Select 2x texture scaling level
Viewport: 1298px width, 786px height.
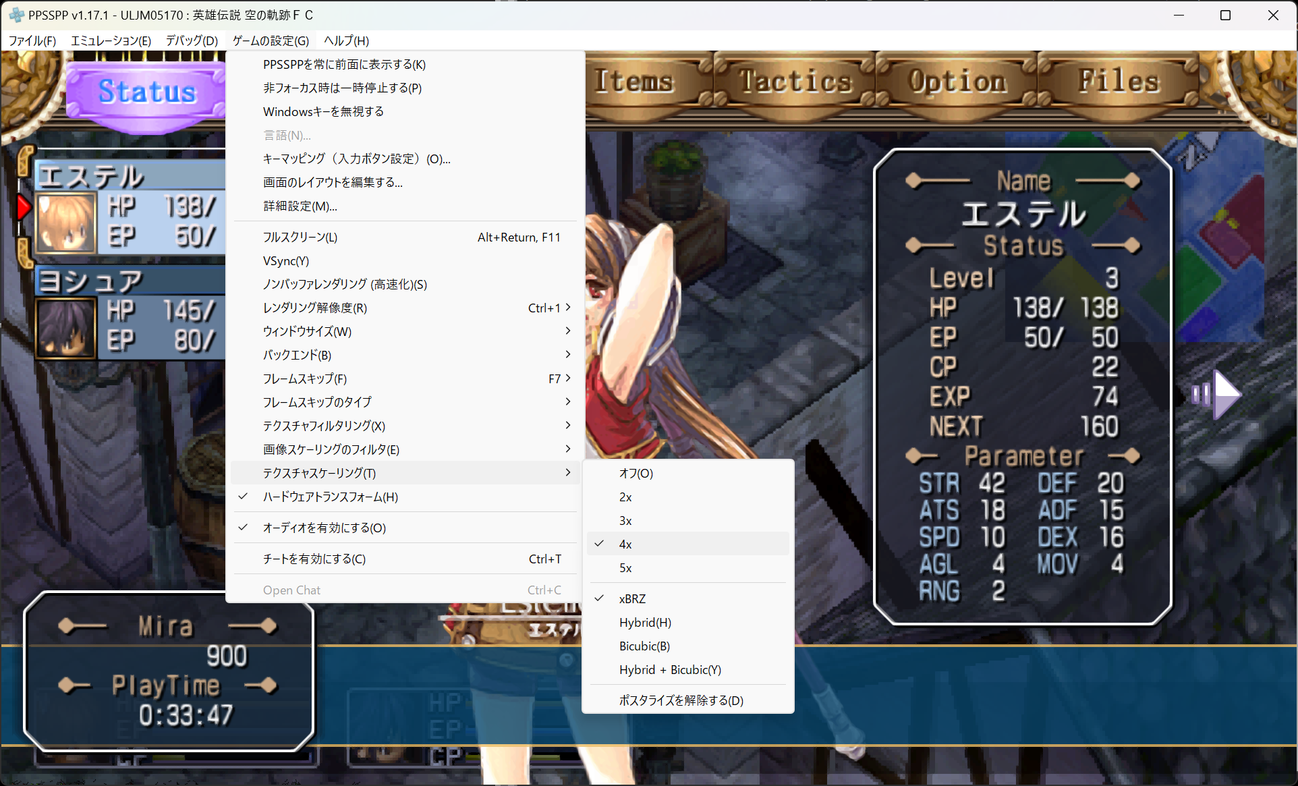688,497
